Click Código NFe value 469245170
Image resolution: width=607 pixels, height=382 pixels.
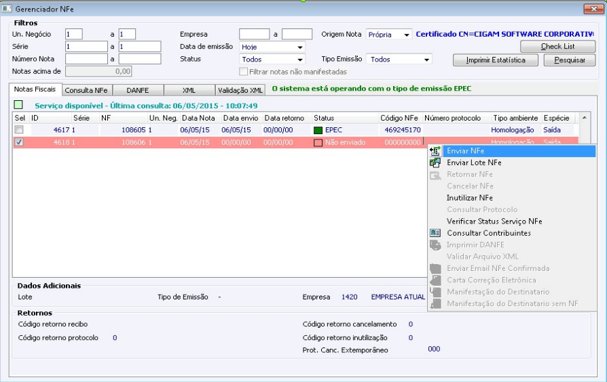coord(402,130)
